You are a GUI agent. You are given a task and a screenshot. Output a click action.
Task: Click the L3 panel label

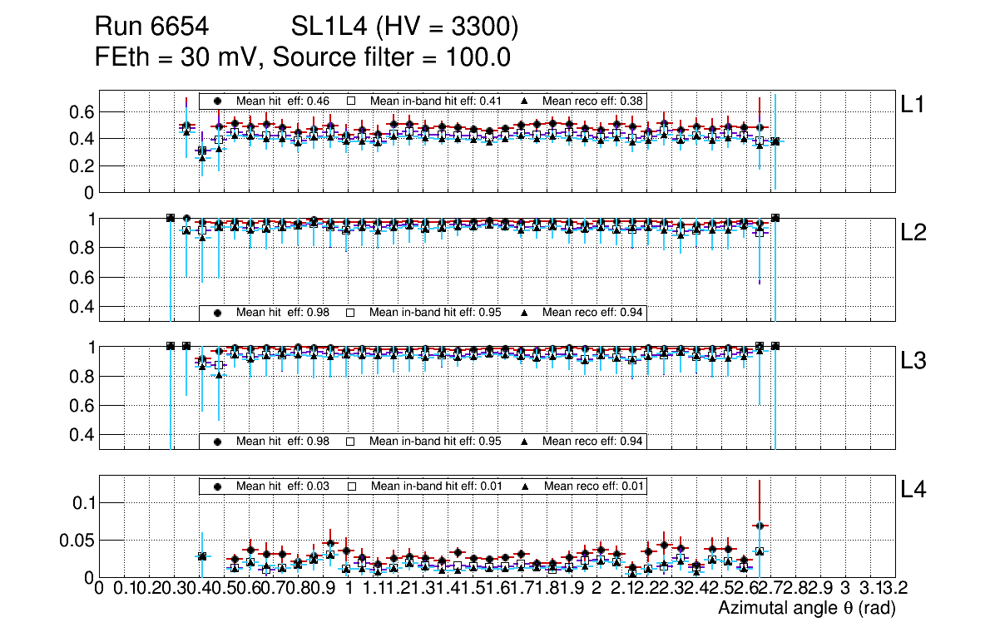coord(913,361)
